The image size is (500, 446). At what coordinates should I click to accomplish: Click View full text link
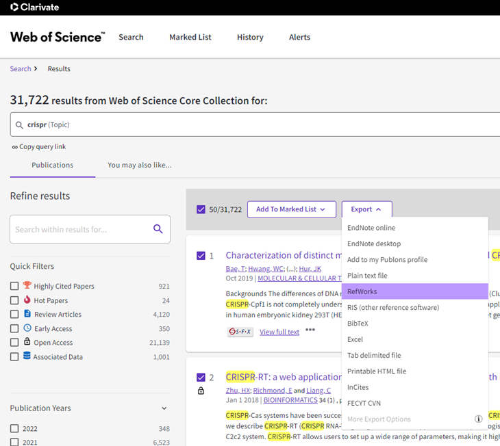coord(279,332)
